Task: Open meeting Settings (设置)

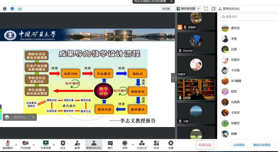Action: [171, 145]
